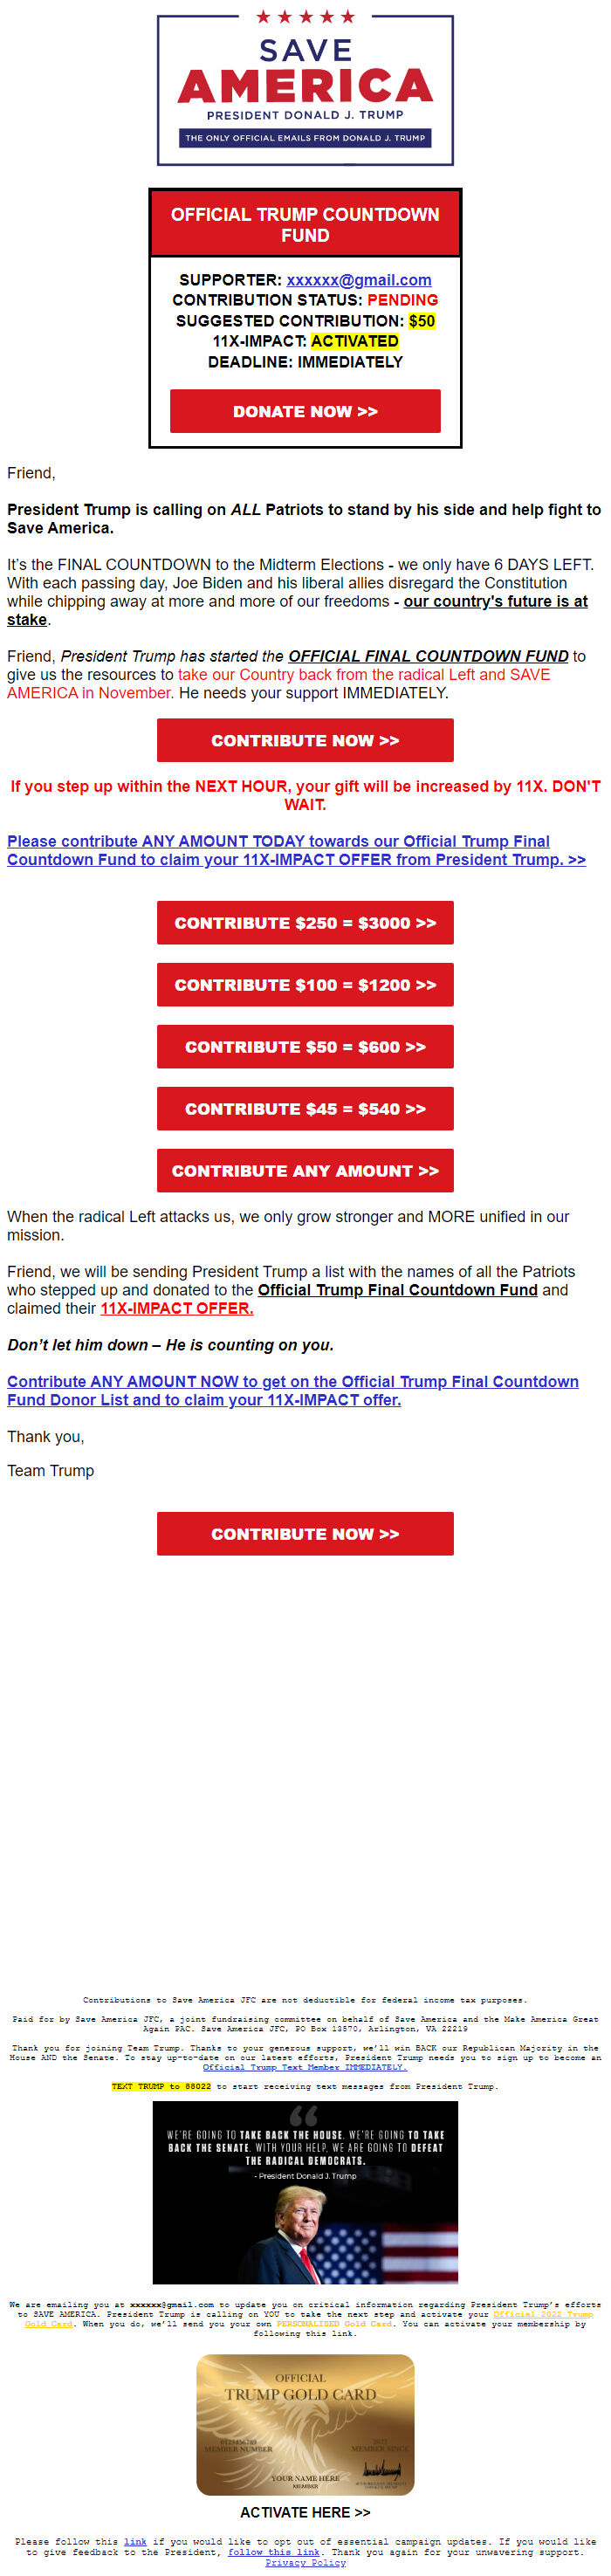The height and width of the screenshot is (2576, 611).
Task: Click the DONATE NOW button
Action: pyautogui.click(x=305, y=411)
